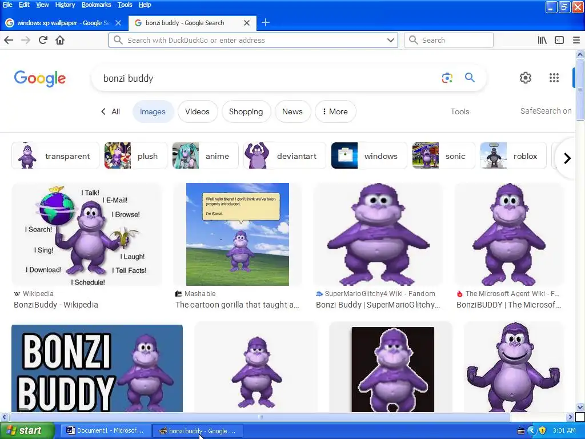
Task: Filter by roblox chip
Action: (513, 155)
